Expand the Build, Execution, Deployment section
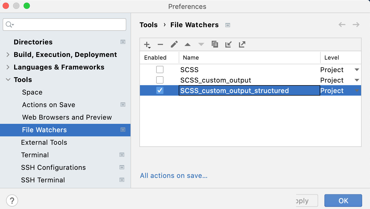Viewport: 370px width, 209px height. click(x=7, y=55)
